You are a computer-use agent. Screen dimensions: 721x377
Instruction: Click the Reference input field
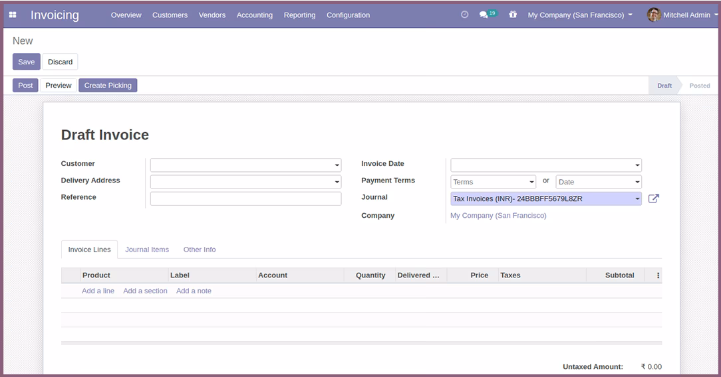coord(245,198)
